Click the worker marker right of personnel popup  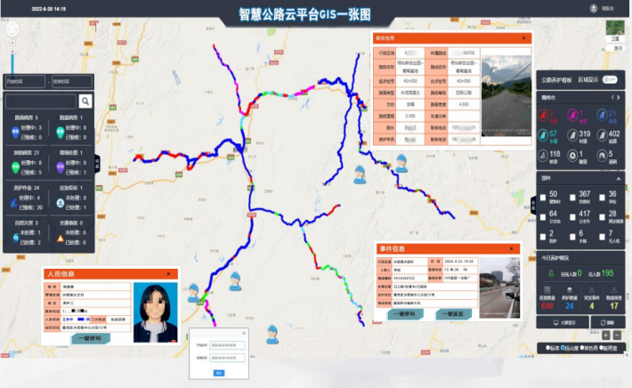[x=194, y=294]
